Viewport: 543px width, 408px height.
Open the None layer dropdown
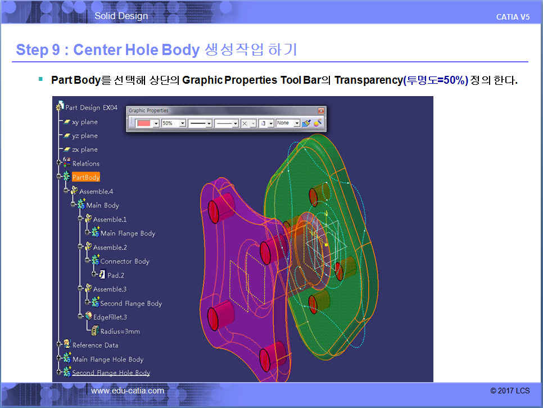pos(296,123)
